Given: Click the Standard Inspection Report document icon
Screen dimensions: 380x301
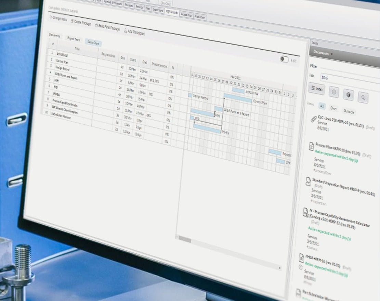Looking at the screenshot, I should click(308, 182).
